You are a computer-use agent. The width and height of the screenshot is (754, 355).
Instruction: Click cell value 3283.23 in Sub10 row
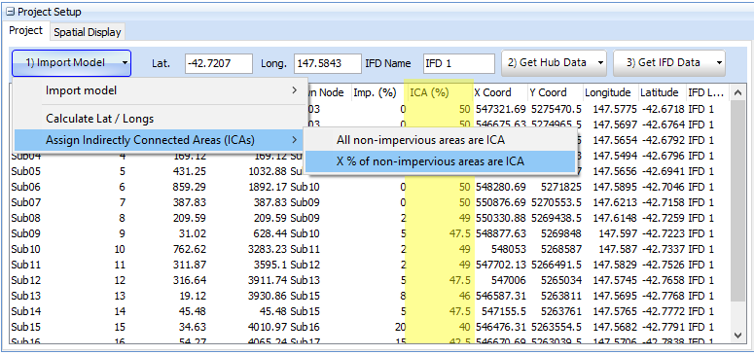pyautogui.click(x=269, y=249)
